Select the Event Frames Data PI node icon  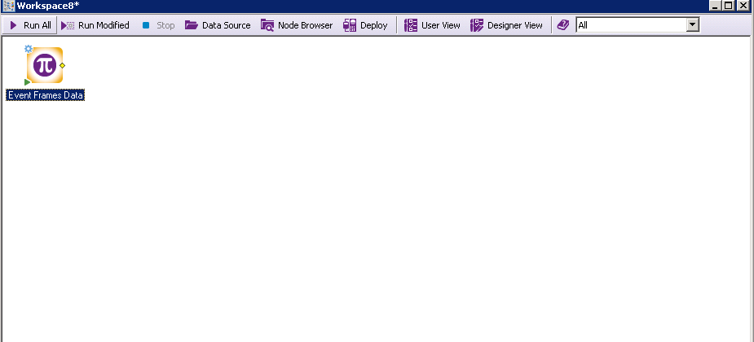[x=45, y=65]
